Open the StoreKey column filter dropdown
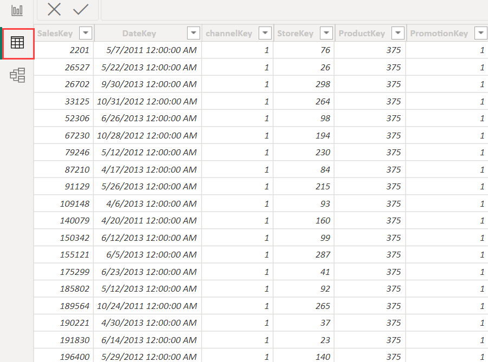 [326, 33]
